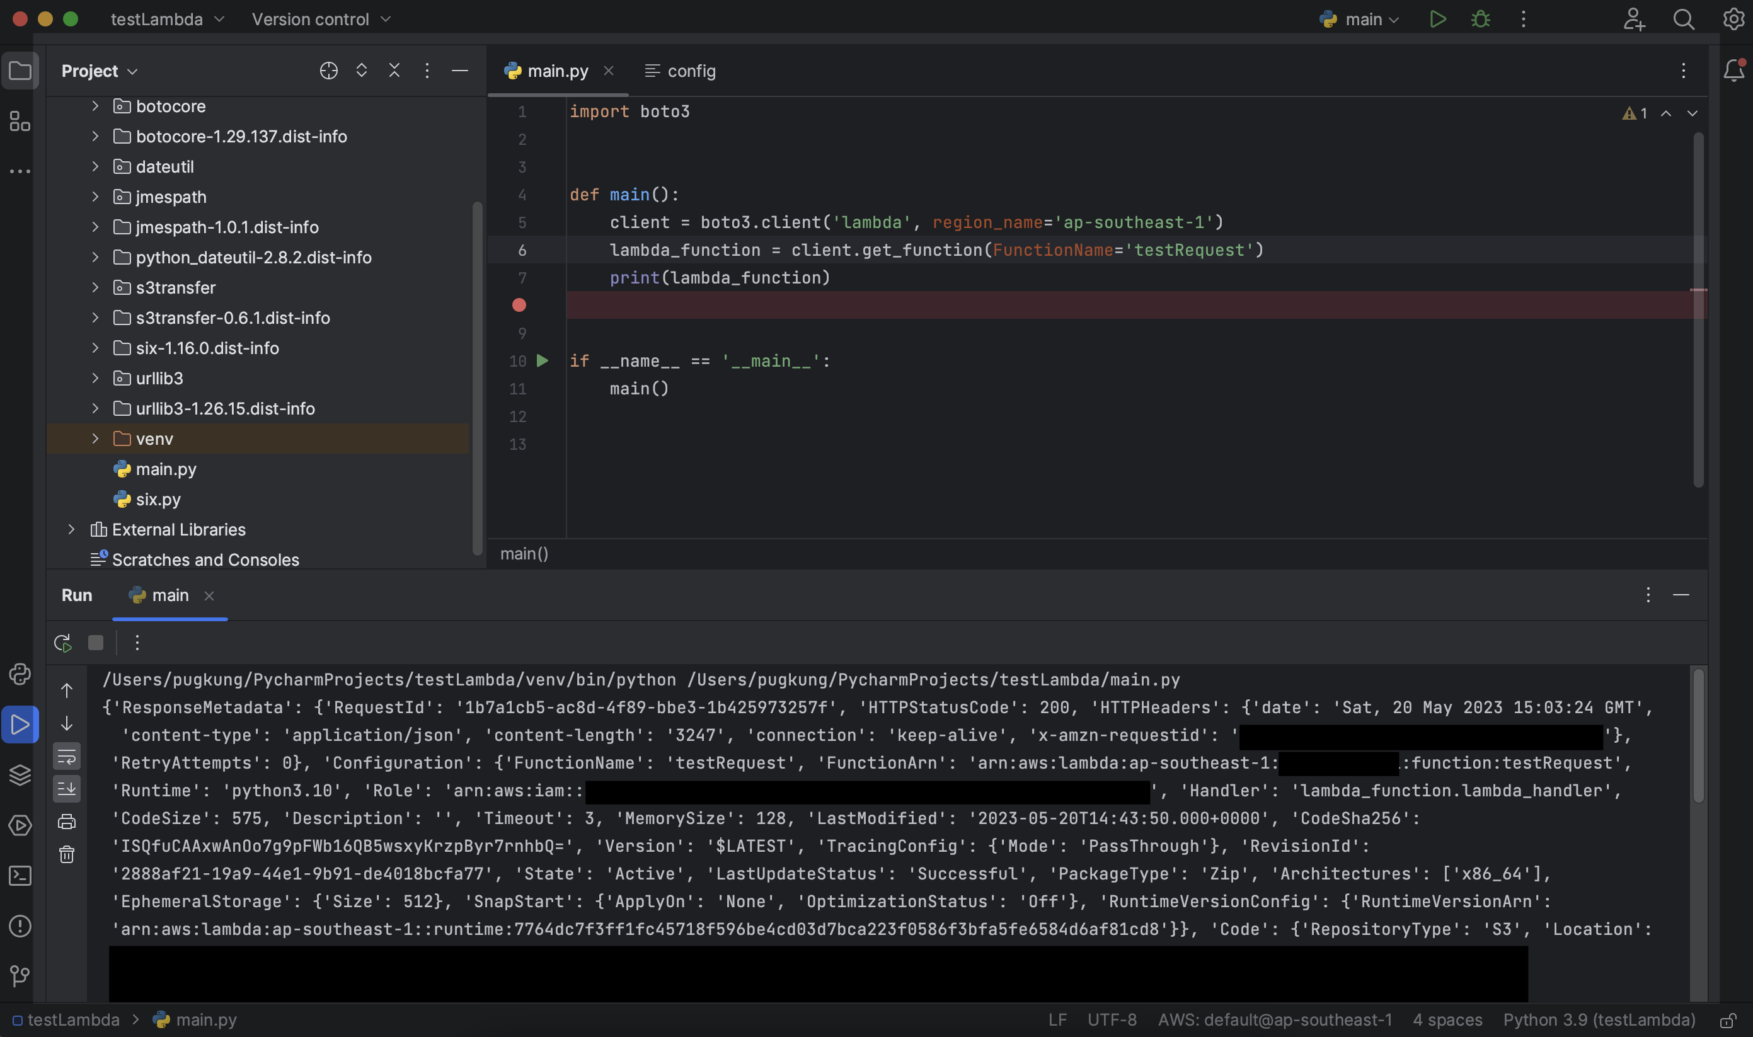
Task: Change LF line separator in status bar
Action: click(1057, 1019)
